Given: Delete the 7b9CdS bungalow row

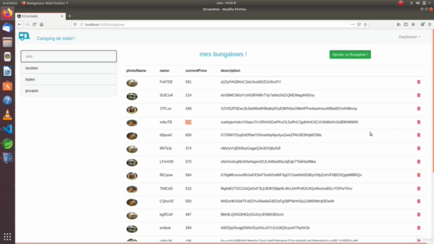Looking at the screenshot, I should (x=418, y=188).
